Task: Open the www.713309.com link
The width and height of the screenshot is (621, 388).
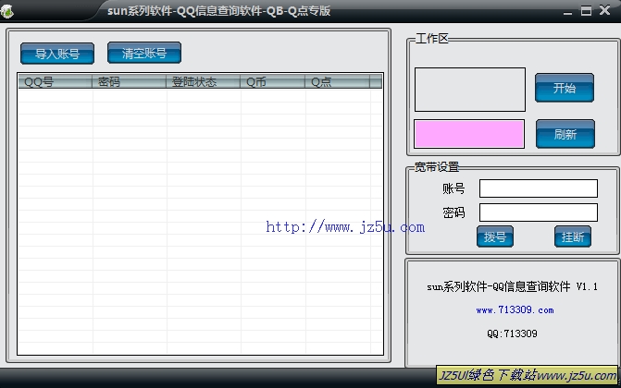Action: click(515, 310)
